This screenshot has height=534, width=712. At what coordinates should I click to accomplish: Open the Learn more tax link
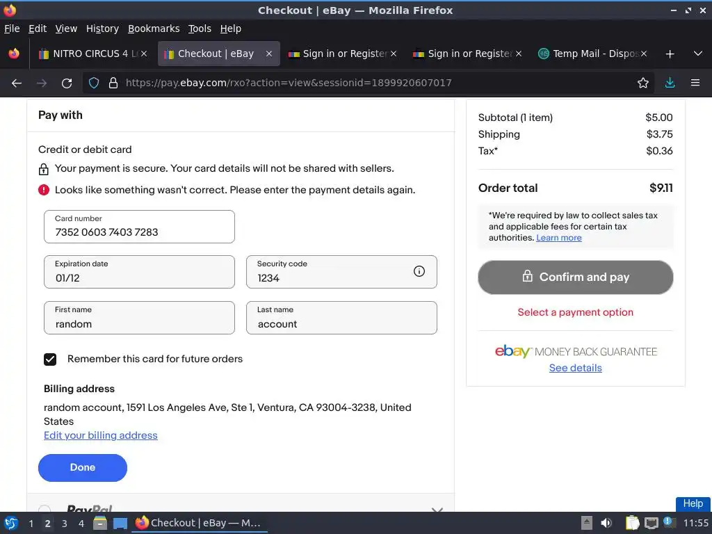click(x=559, y=238)
